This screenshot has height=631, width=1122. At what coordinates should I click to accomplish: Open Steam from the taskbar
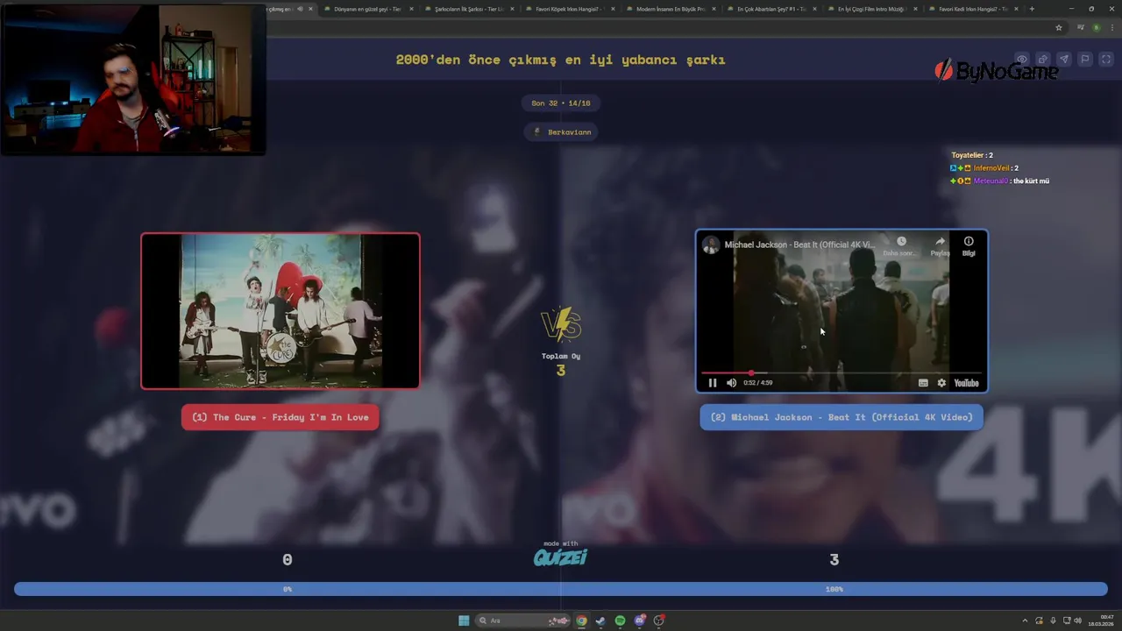600,620
